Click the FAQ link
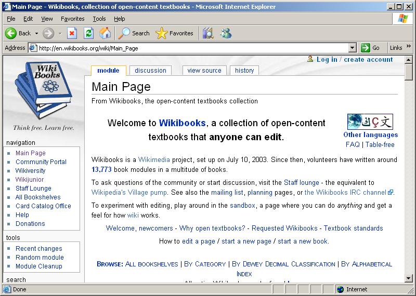Screen dimensions: 416x296 pos(353,145)
